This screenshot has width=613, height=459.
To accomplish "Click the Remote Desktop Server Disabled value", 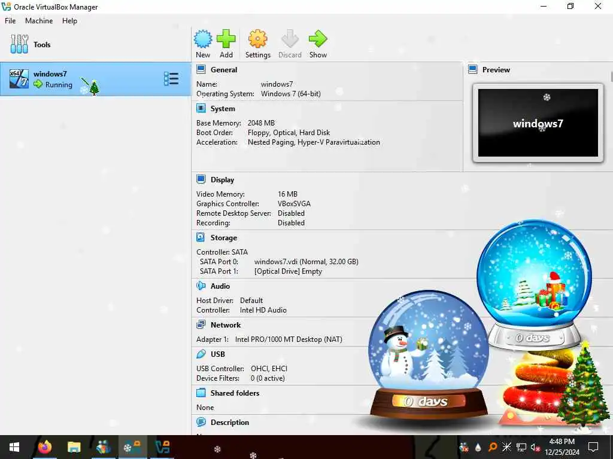I will tap(291, 213).
